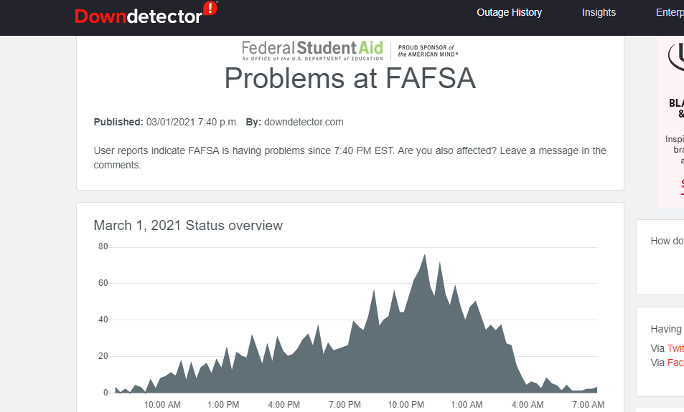Click the Problems at FAFSA heading
This screenshot has height=412, width=684.
coord(350,78)
